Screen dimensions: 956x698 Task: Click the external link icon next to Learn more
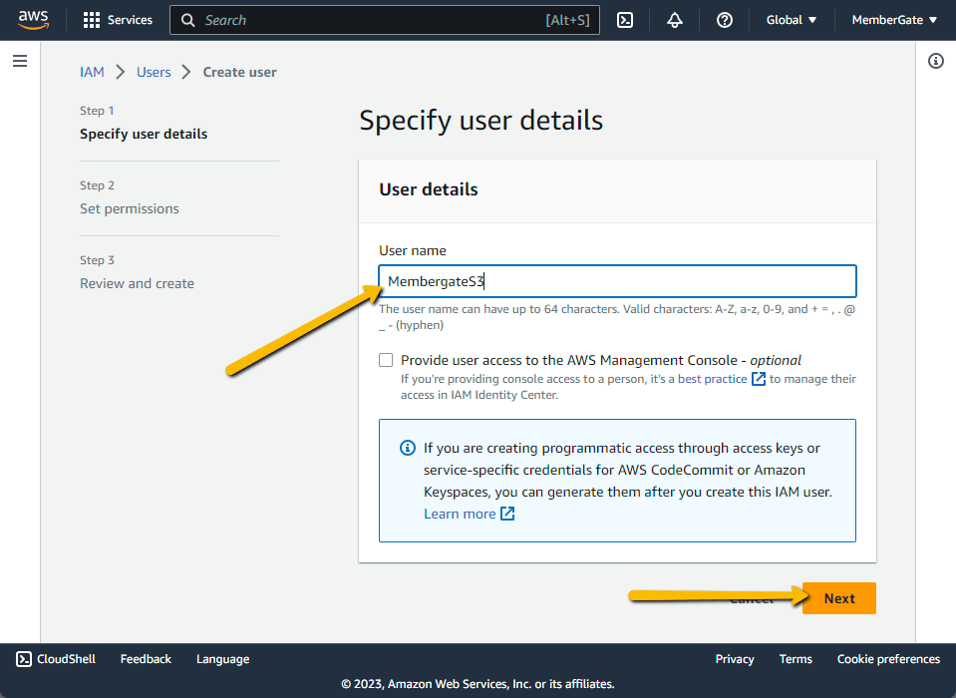coord(507,514)
